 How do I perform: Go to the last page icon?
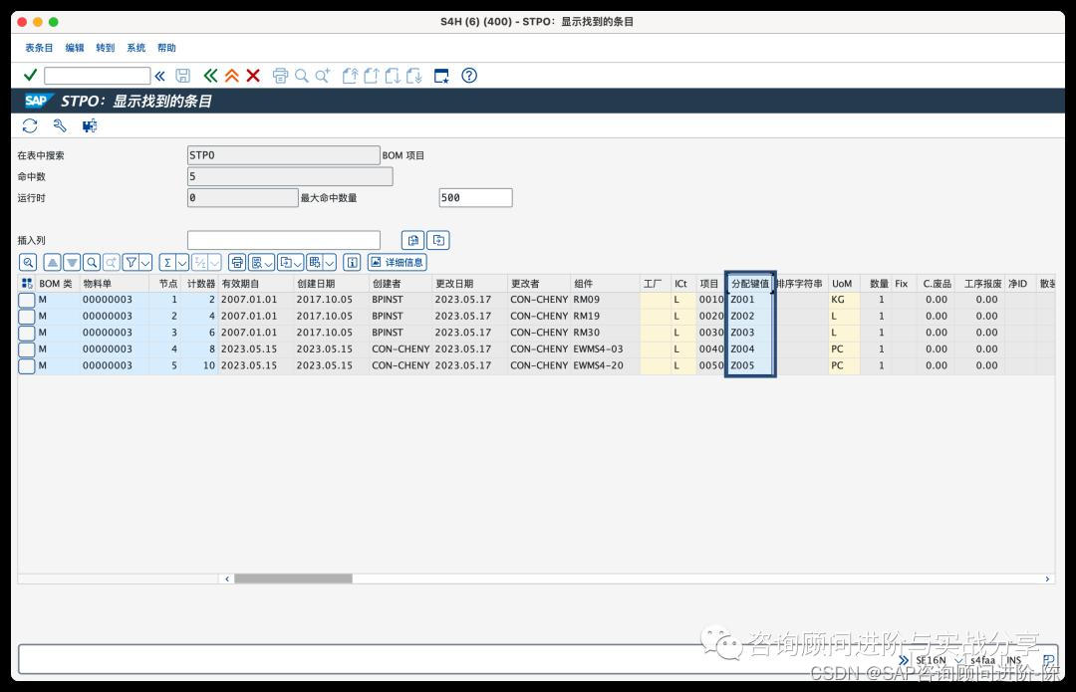coord(413,76)
